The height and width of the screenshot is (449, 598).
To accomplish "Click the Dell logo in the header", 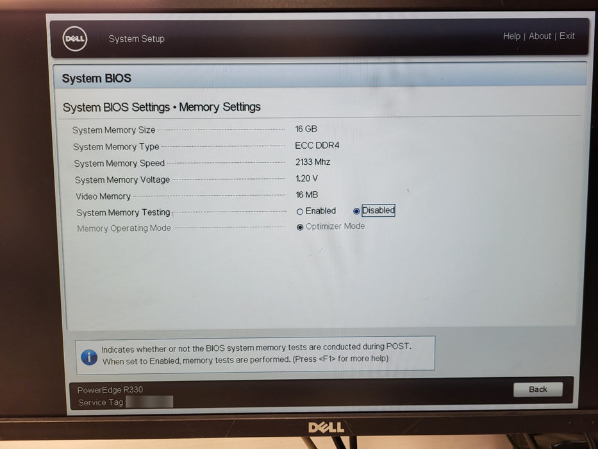I will tap(75, 38).
